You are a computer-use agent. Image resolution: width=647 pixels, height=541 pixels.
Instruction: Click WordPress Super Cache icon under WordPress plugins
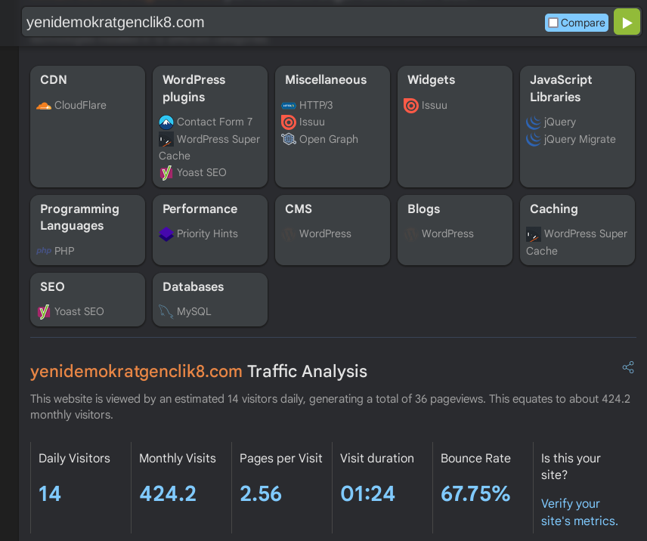pos(166,139)
